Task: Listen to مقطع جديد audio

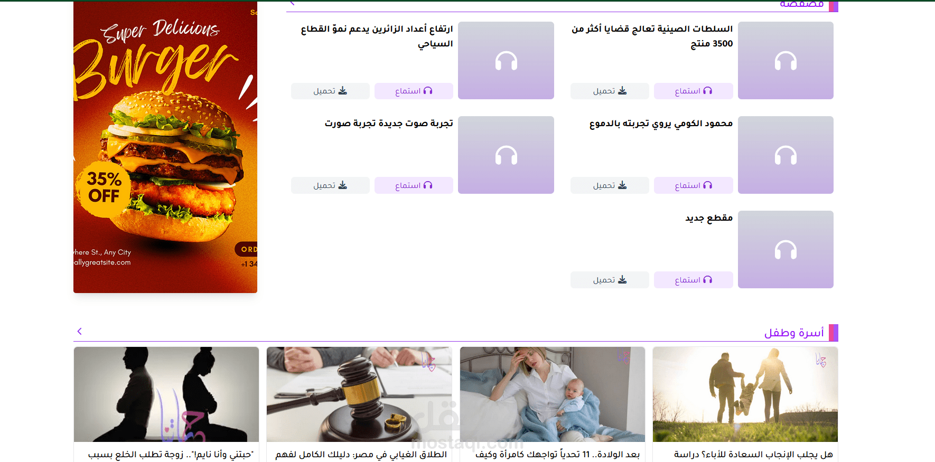Action: (693, 280)
